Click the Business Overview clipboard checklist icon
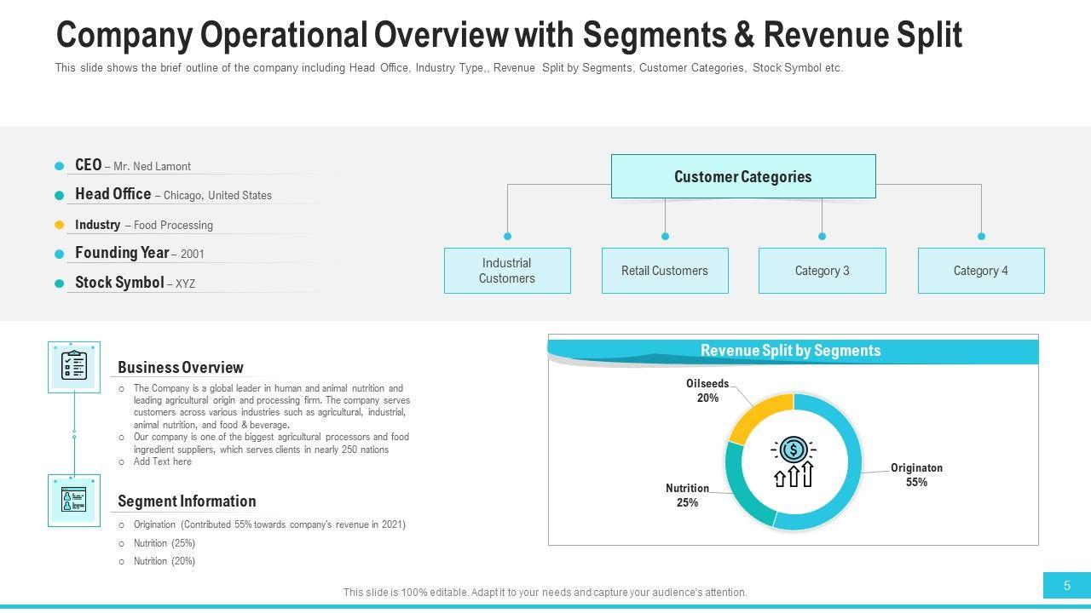This screenshot has width=1091, height=613. pos(74,367)
